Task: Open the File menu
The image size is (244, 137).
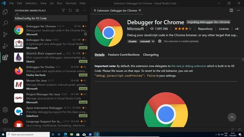Action: 11,3
